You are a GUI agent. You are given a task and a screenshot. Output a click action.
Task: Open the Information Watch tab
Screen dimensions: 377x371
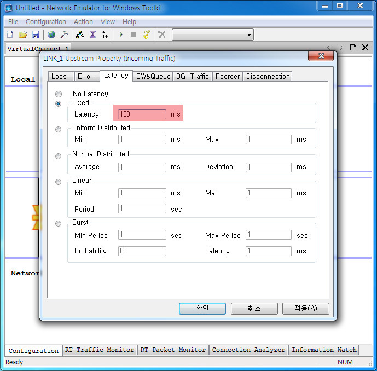[x=324, y=350]
